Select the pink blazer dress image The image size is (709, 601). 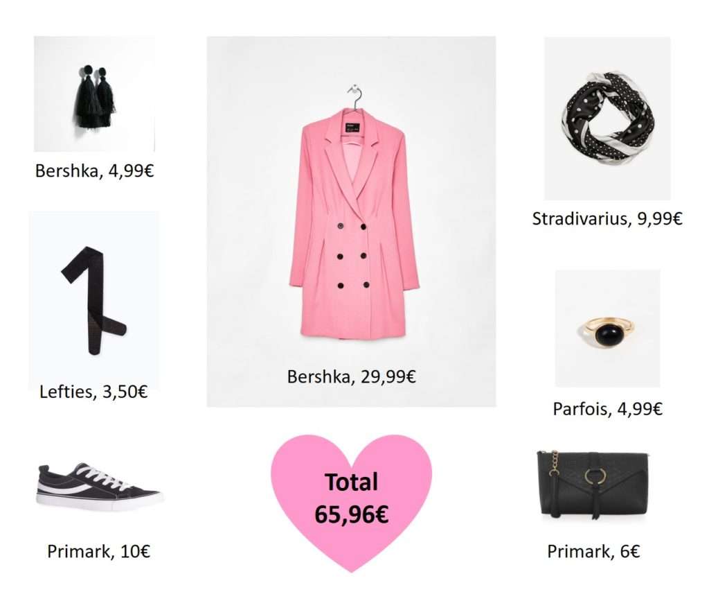click(351, 221)
